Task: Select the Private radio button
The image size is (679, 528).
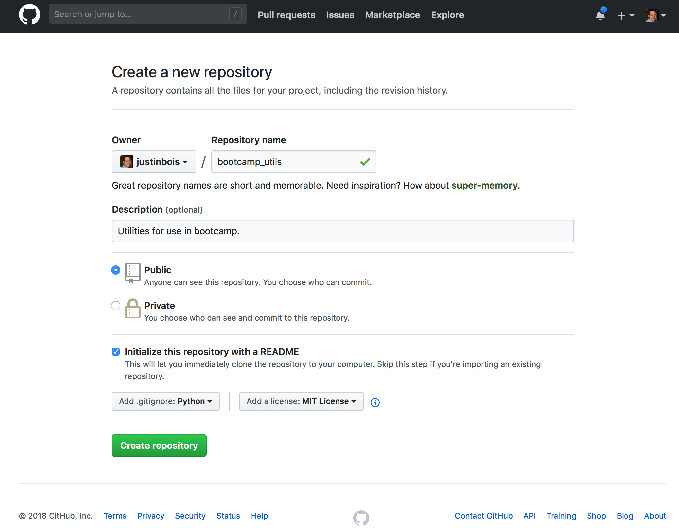Action: click(x=116, y=306)
